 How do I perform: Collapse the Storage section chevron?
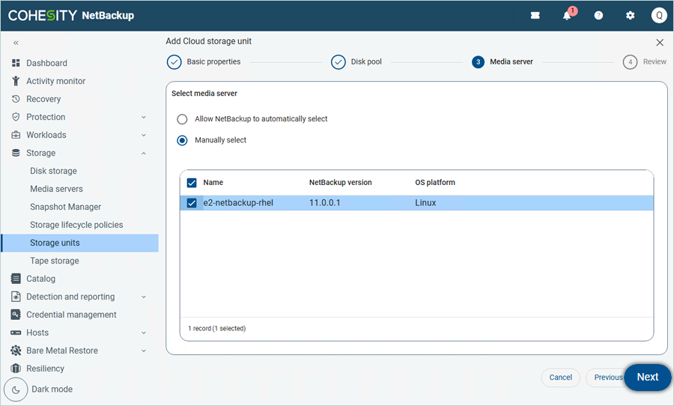pos(144,153)
